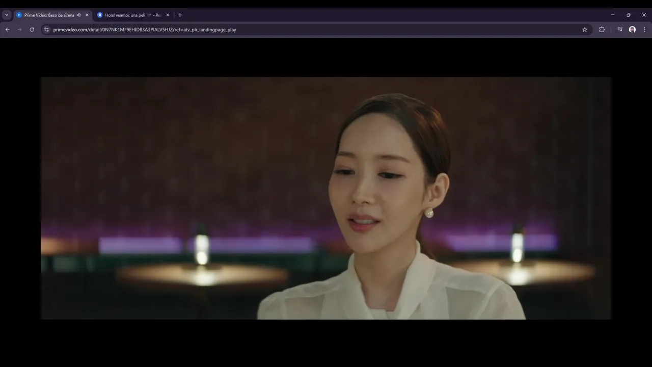Viewport: 652px width, 367px height.
Task: Bookmark this page with the star icon
Action: 585,30
